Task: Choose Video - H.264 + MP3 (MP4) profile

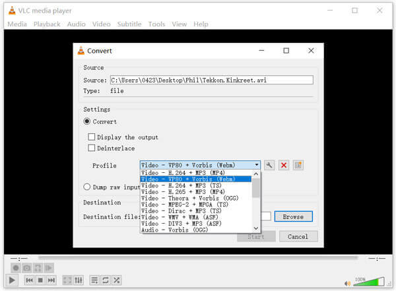Action: [x=196, y=173]
